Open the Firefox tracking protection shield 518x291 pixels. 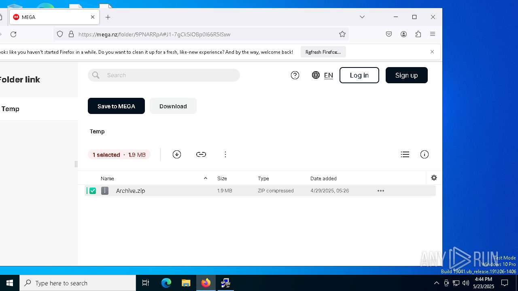60,34
